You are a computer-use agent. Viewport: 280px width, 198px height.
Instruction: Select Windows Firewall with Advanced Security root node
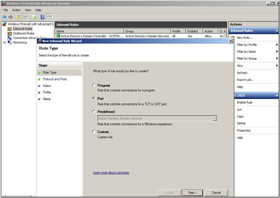coord(30,24)
